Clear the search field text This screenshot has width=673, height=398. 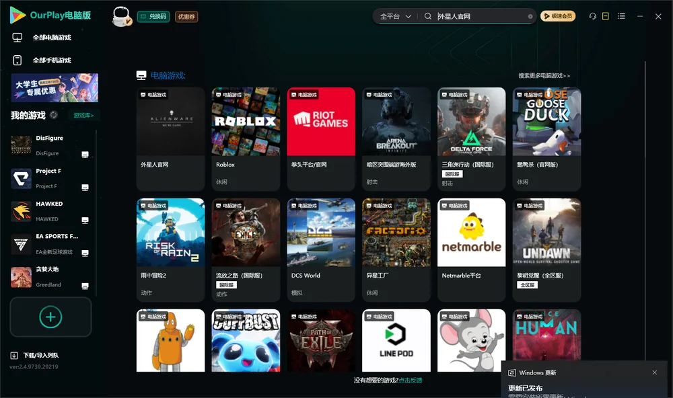pyautogui.click(x=530, y=17)
